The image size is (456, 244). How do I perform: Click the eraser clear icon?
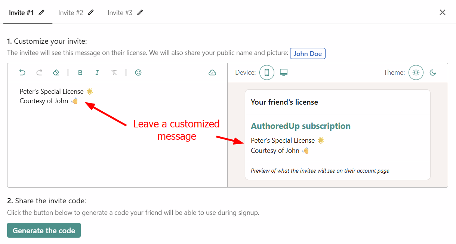(x=56, y=72)
